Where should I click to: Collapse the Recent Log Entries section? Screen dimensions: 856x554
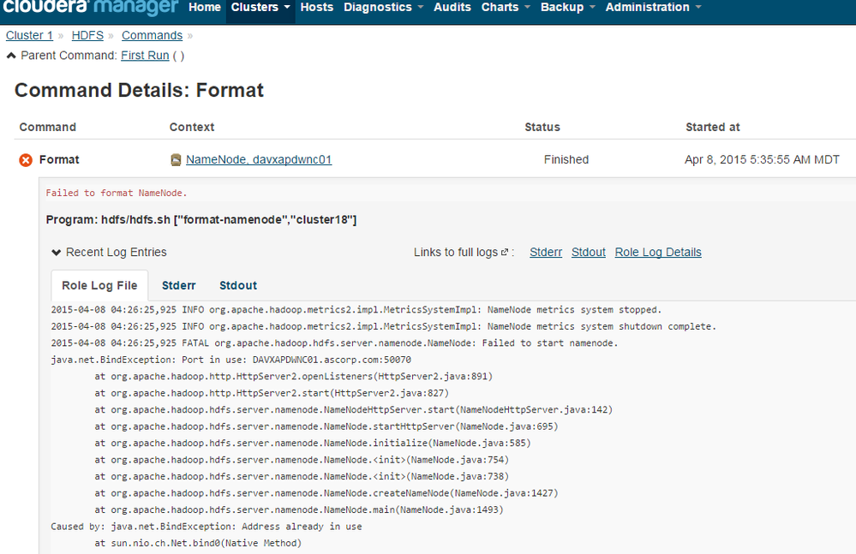point(57,253)
